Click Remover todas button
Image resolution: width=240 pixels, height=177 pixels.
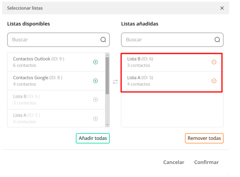pyautogui.click(x=204, y=138)
